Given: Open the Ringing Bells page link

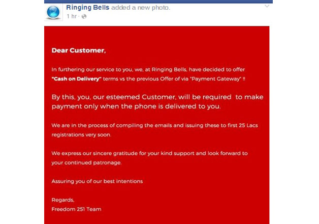Looking at the screenshot, I should [88, 8].
